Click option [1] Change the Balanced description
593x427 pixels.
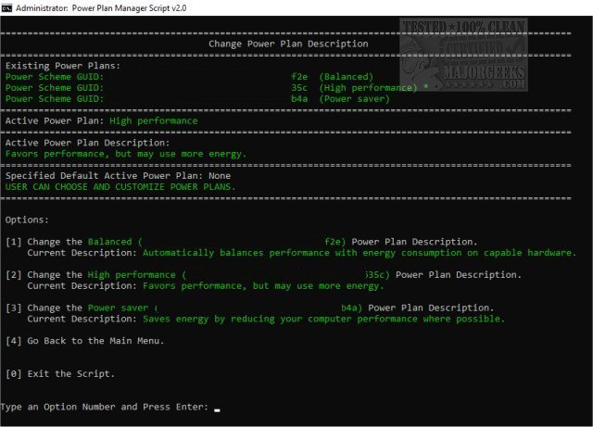242,242
